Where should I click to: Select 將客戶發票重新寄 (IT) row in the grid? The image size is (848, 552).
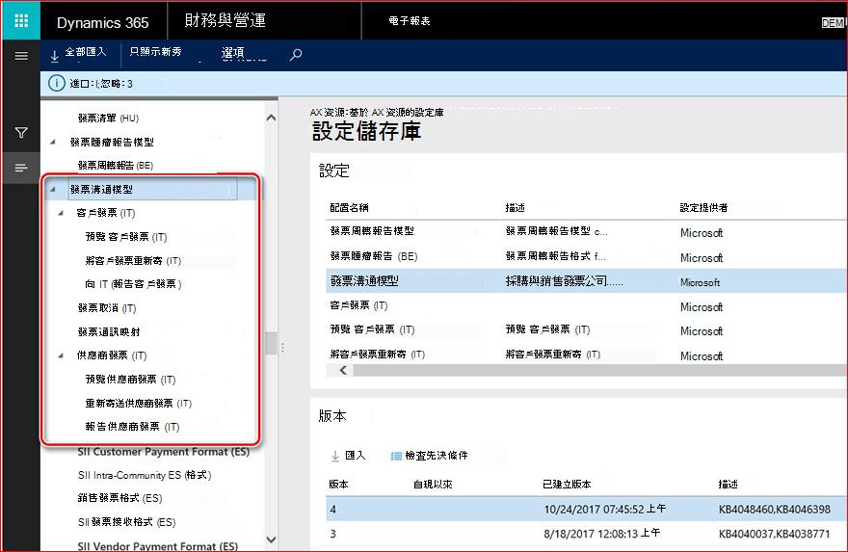coord(586,355)
